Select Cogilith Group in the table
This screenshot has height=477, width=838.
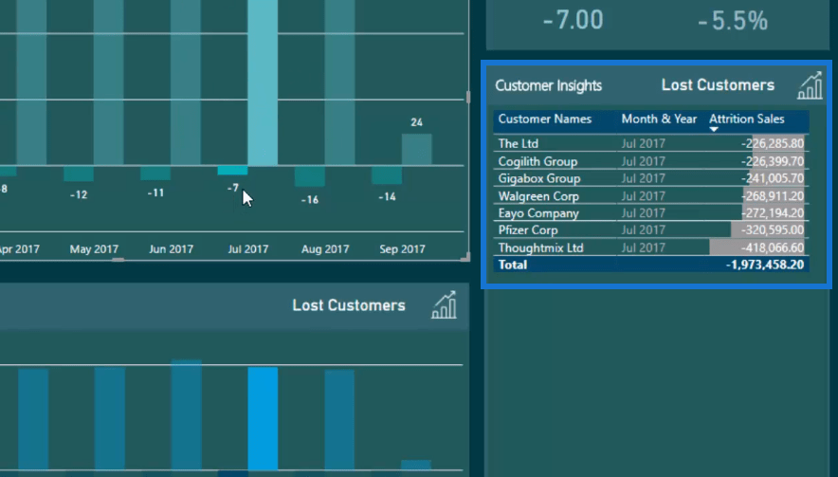pos(537,161)
